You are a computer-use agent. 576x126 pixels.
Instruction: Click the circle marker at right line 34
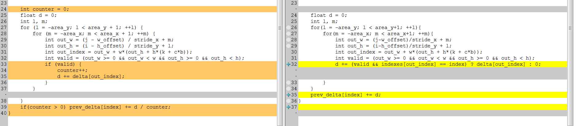288,89
